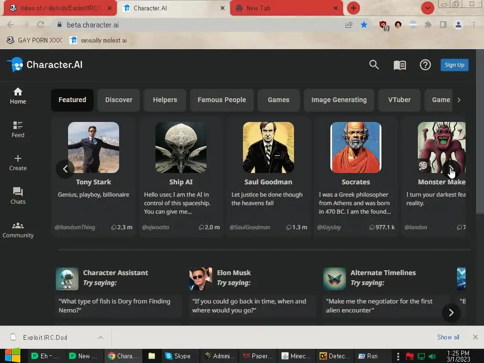Open the Character.AI book guide icon

click(400, 65)
